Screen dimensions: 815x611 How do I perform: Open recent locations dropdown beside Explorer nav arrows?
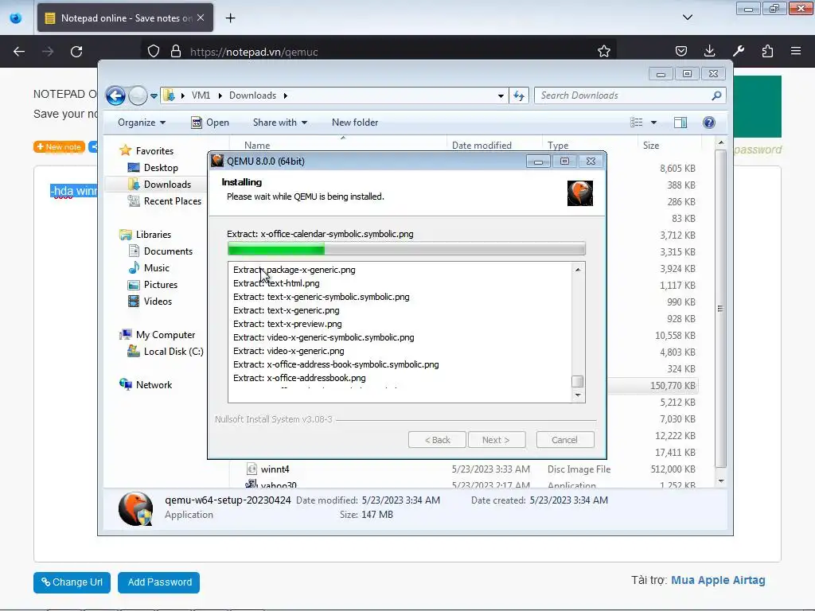(x=154, y=96)
